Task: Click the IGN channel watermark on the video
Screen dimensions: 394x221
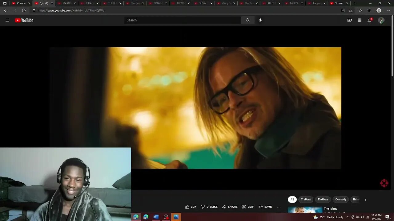Action: tap(384, 183)
